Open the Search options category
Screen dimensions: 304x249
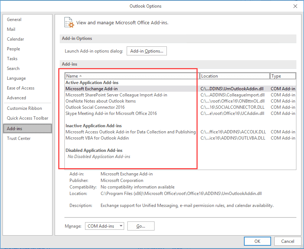(13, 69)
